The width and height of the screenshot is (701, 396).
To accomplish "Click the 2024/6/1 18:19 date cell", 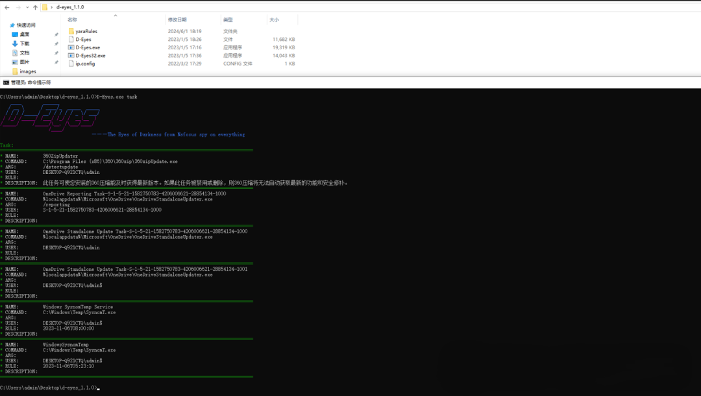I will point(184,31).
